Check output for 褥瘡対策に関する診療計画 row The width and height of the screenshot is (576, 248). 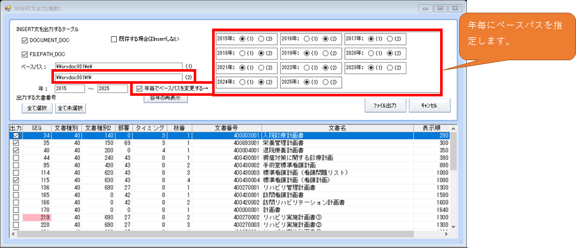[x=15, y=158]
